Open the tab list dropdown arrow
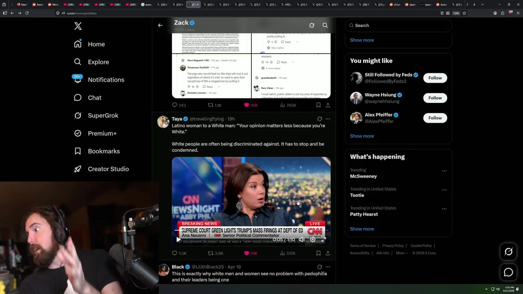Image resolution: width=523 pixels, height=294 pixels. [x=483, y=4]
